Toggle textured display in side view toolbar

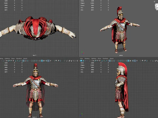(135, 61)
